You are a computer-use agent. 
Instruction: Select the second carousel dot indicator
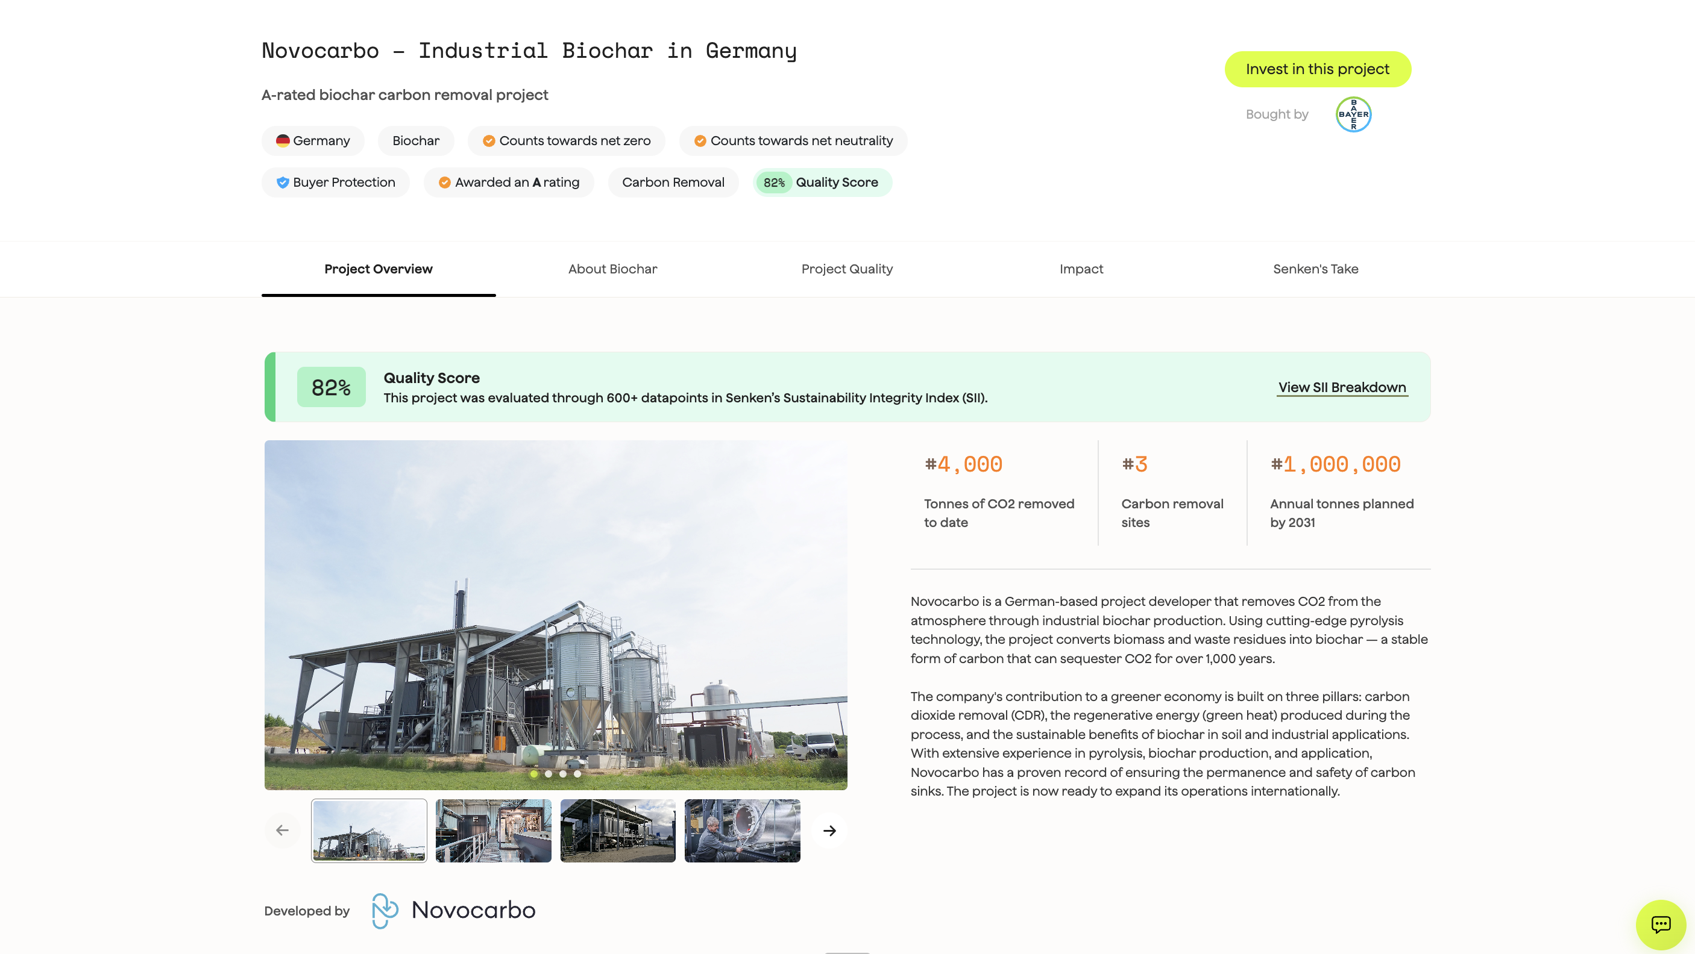[x=548, y=774]
